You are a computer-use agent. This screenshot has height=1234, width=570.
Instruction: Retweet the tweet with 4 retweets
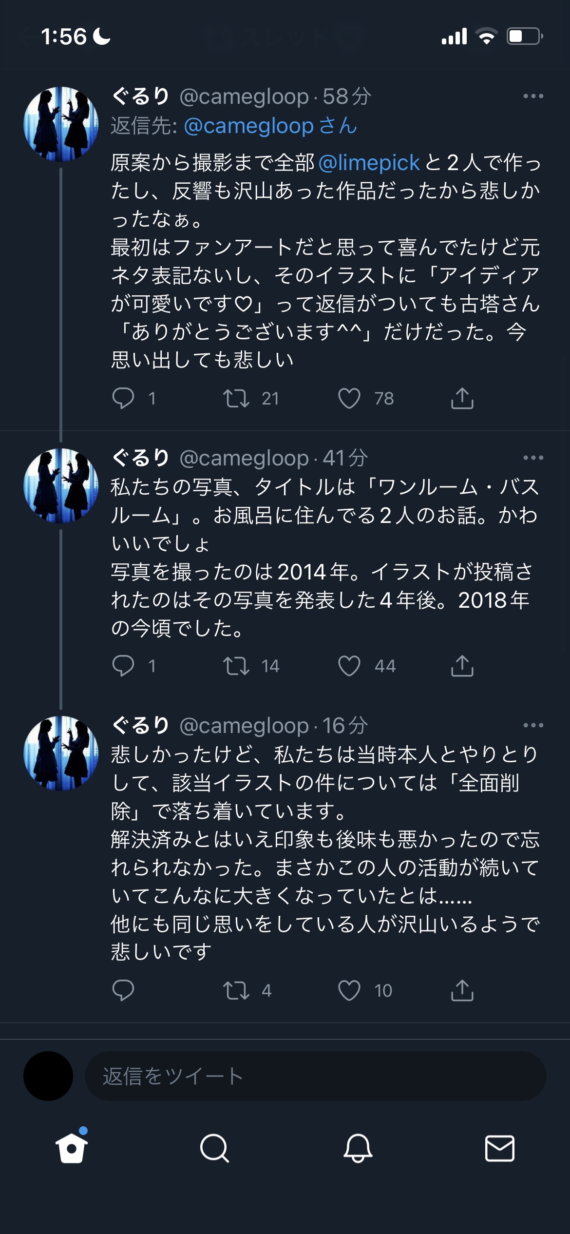(236, 990)
